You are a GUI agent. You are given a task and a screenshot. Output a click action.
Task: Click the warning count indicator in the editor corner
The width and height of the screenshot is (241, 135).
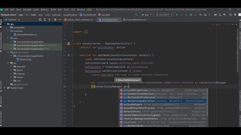(x=218, y=24)
